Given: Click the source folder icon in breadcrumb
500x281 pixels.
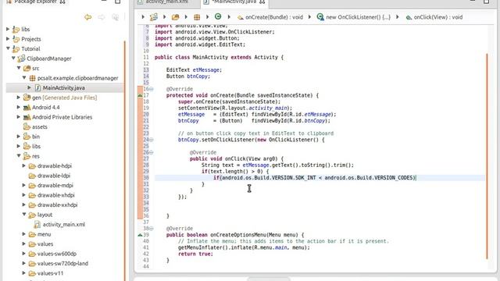Looking at the screenshot, I should [175, 17].
